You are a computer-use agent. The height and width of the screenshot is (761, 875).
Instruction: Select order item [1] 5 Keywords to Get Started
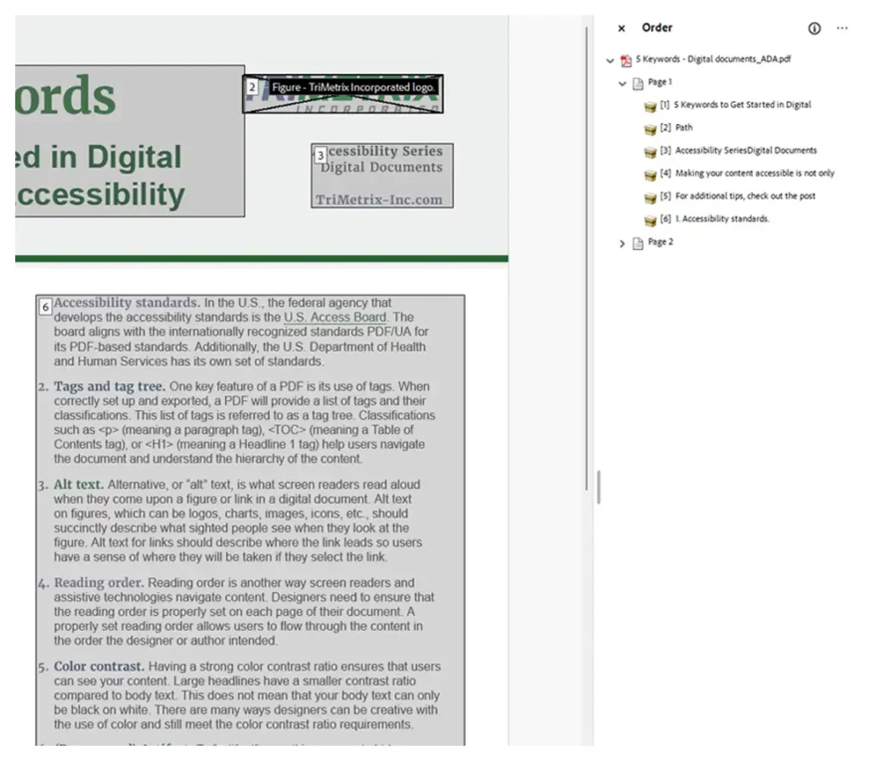742,105
